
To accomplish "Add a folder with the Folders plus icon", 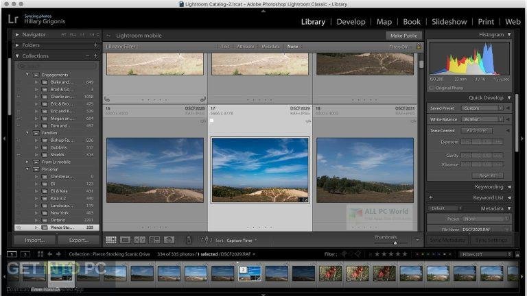I will [x=96, y=45].
